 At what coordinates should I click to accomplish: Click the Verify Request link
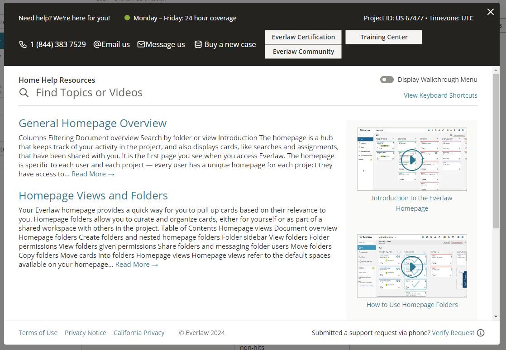tap(453, 333)
